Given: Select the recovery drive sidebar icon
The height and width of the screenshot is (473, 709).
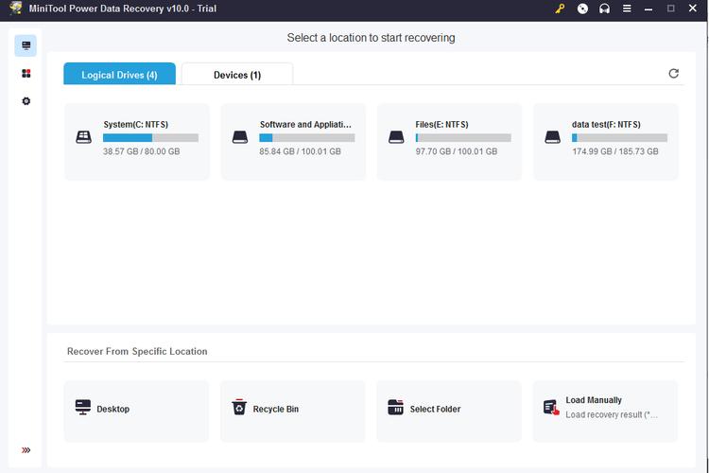Looking at the screenshot, I should click(26, 45).
